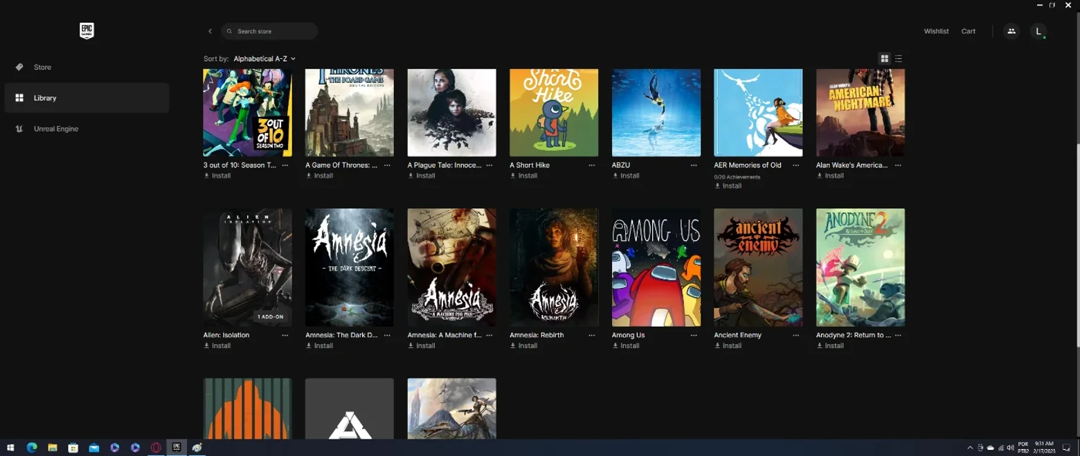Open Microsoft Edge from the taskbar
Viewport: 1080px width, 456px height.
click(x=31, y=448)
